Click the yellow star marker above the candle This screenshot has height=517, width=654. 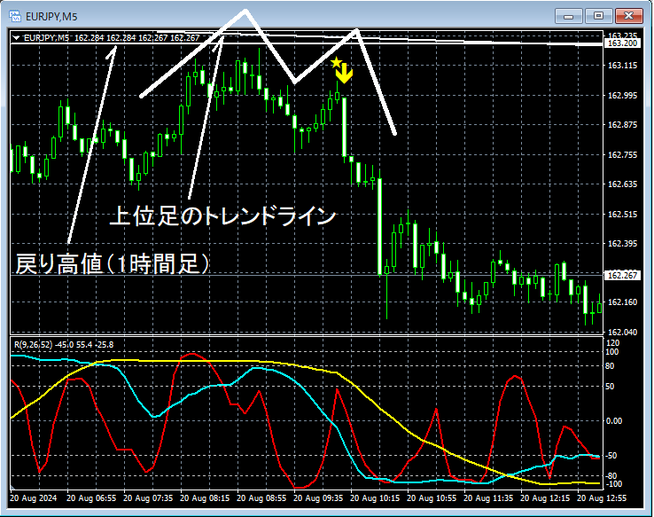pyautogui.click(x=336, y=63)
